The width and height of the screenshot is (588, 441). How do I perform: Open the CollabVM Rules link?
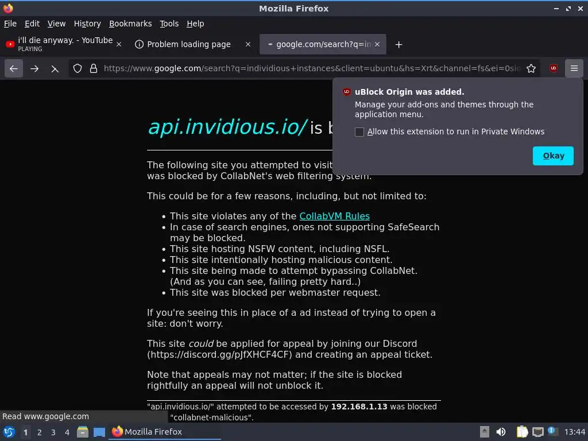[335, 216]
